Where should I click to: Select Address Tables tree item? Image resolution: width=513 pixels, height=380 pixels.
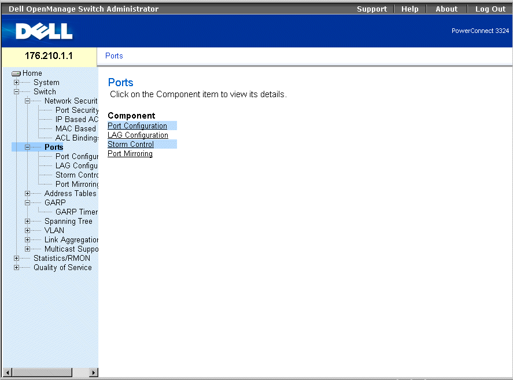71,193
